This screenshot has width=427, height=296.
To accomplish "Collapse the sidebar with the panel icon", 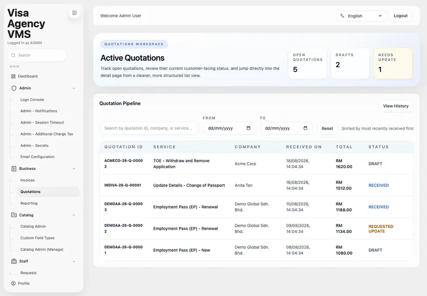I will coord(74,13).
